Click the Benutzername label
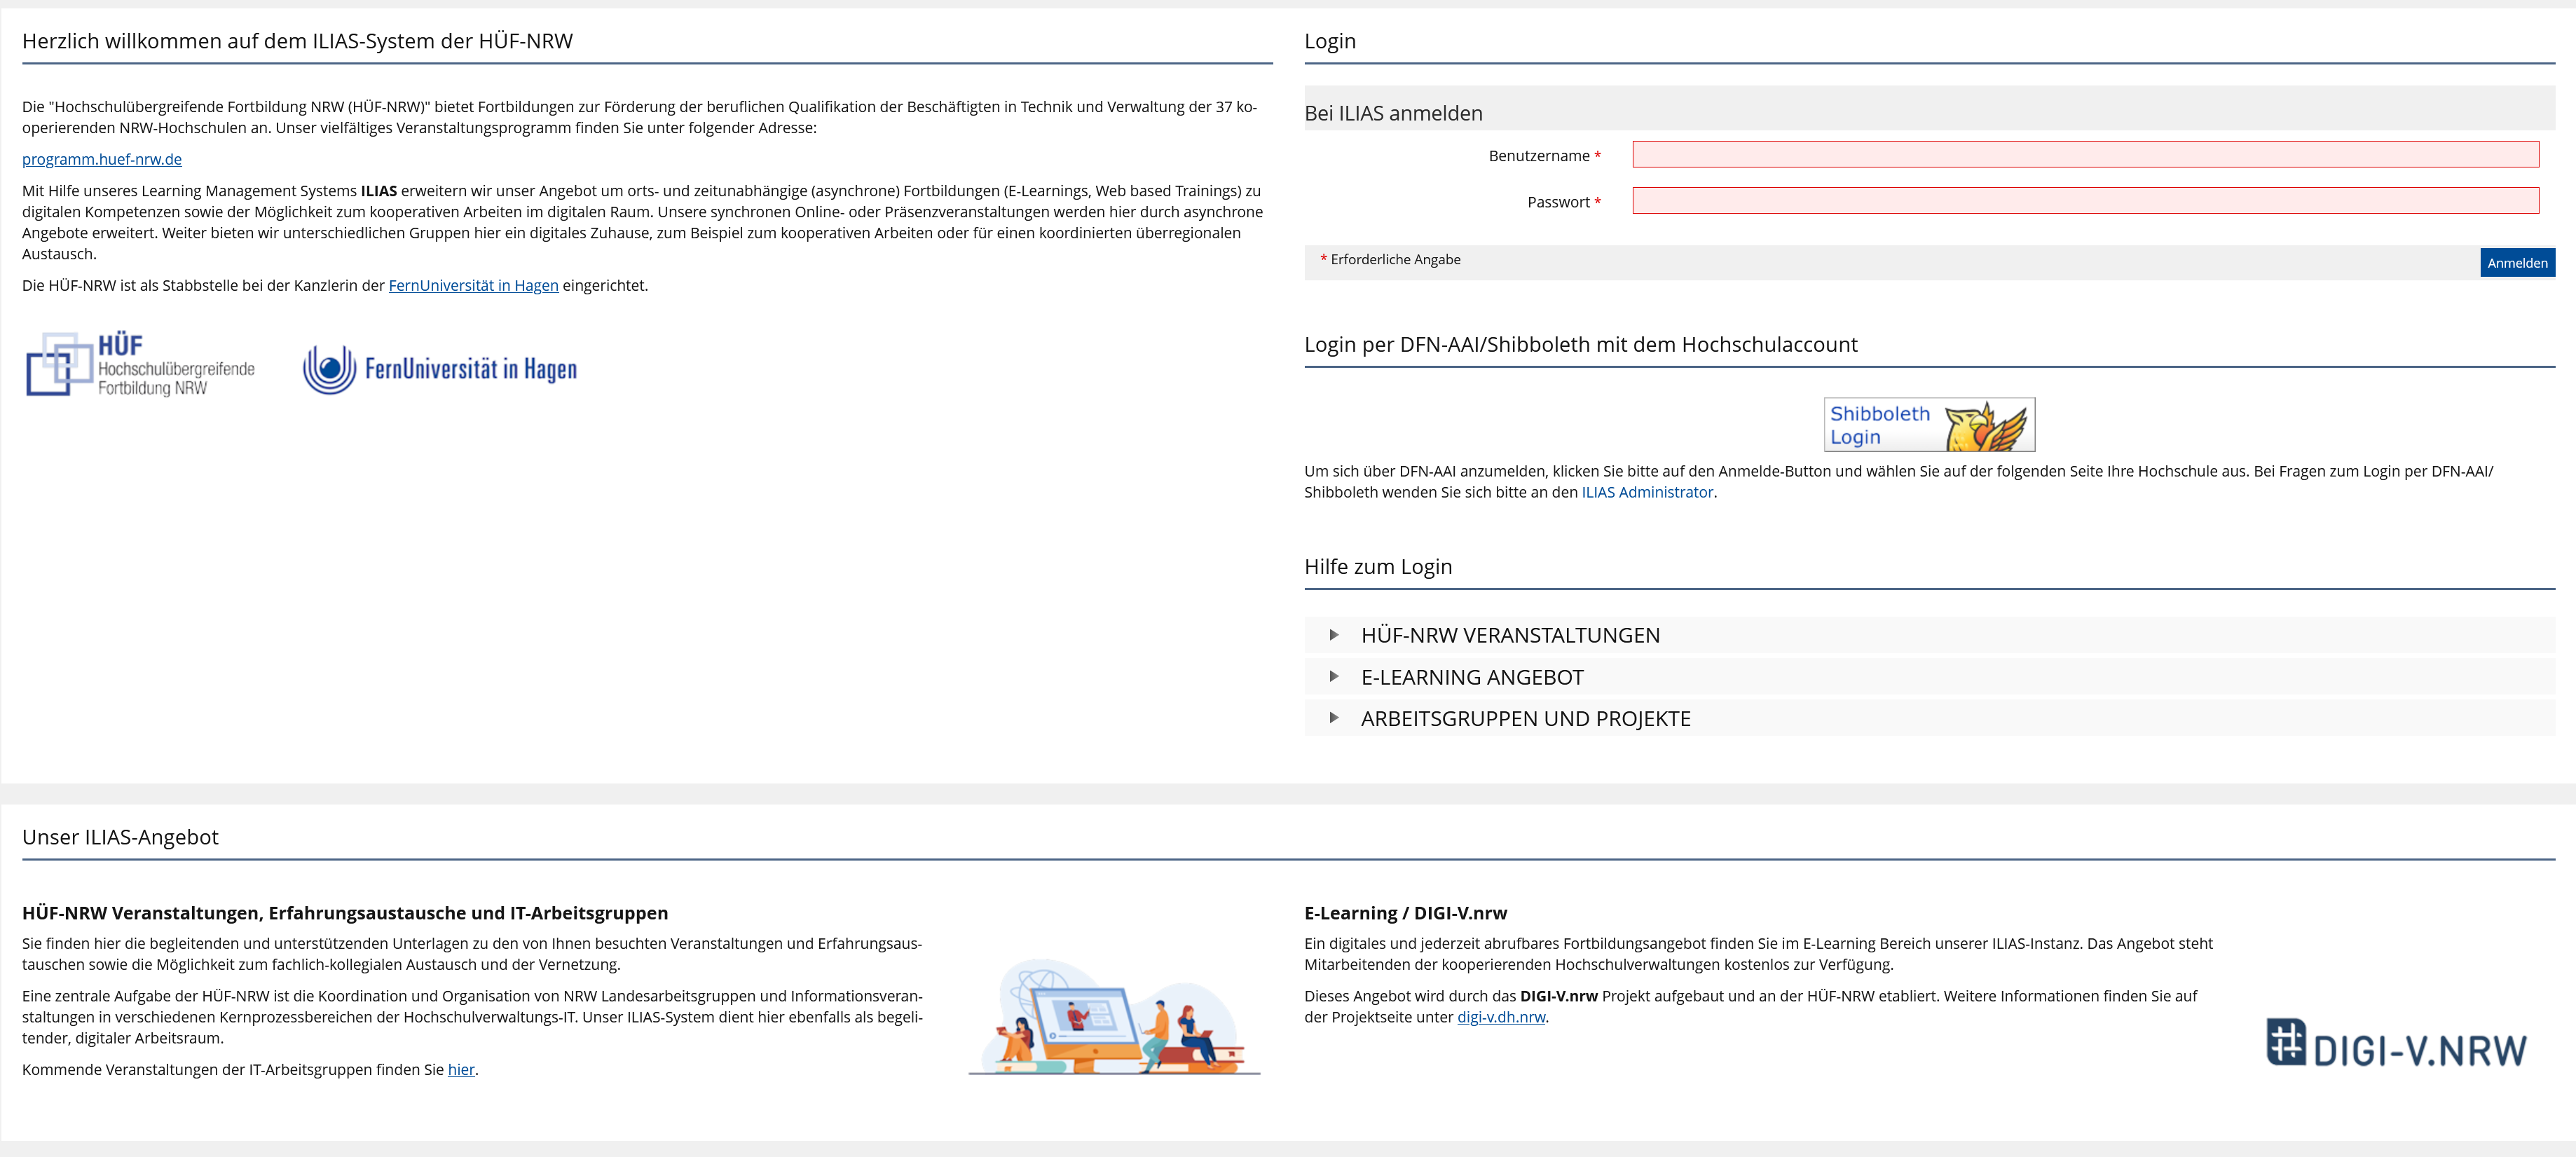The height and width of the screenshot is (1157, 2576). [x=1544, y=156]
